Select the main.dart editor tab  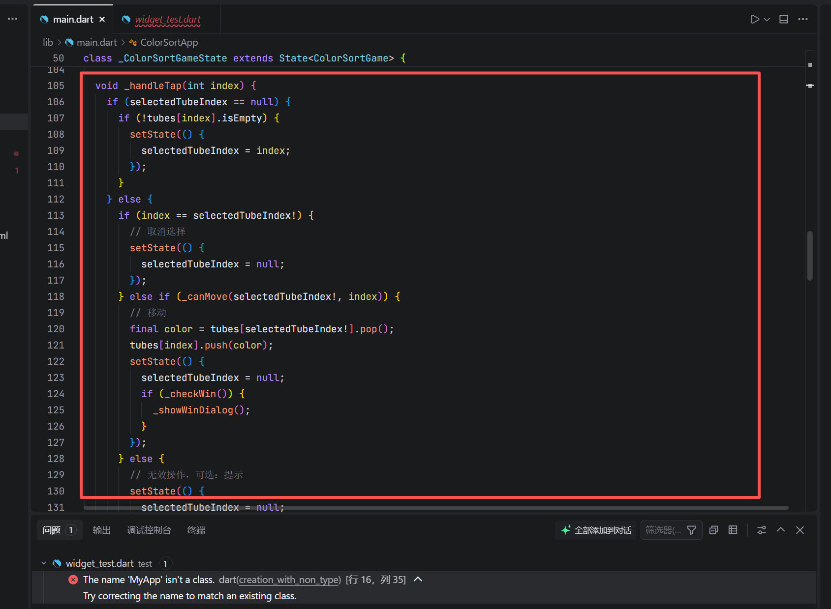(73, 19)
